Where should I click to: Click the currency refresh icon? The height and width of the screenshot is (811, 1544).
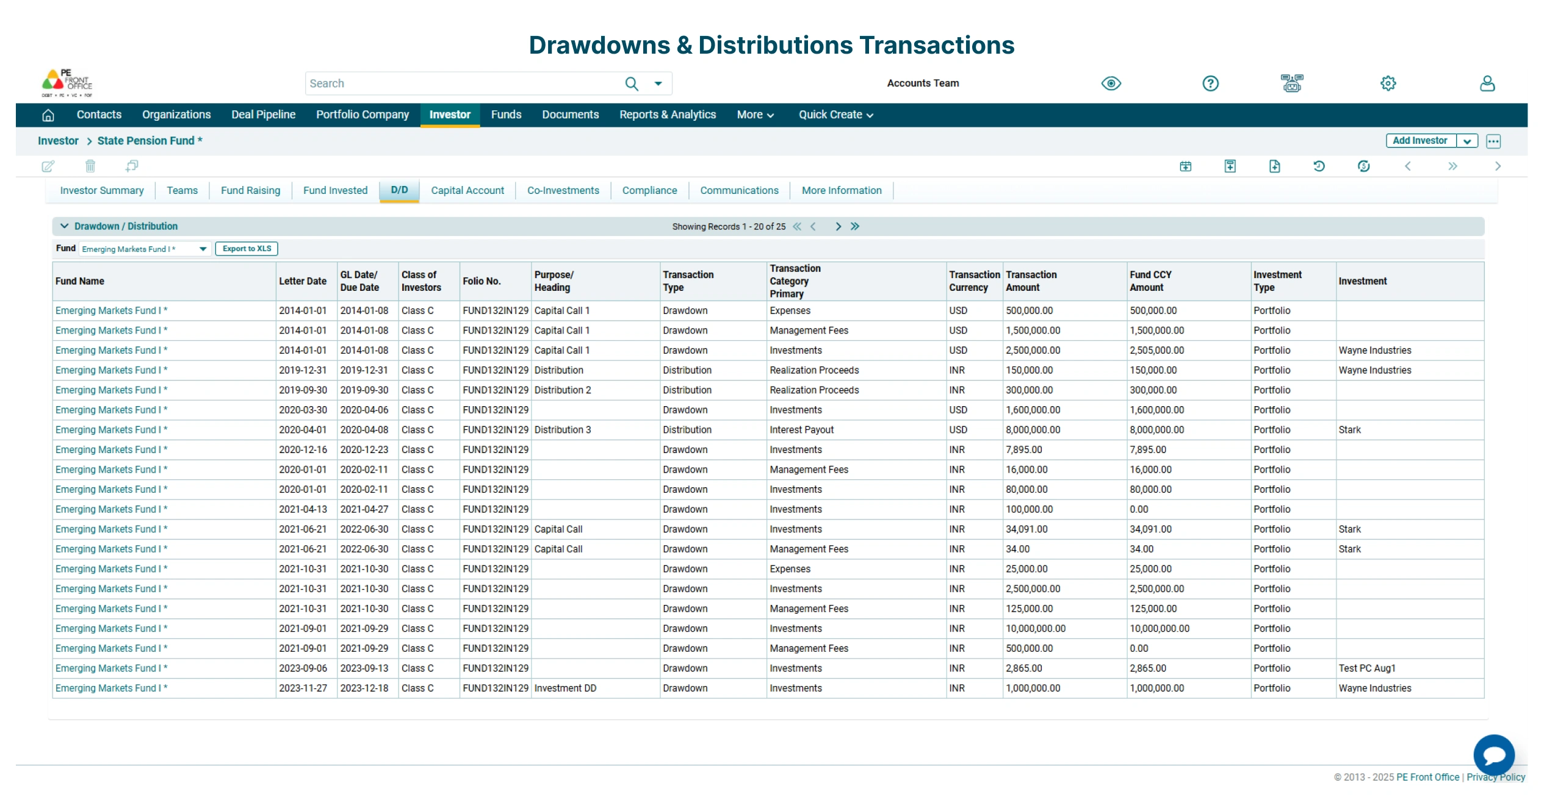tap(1363, 166)
